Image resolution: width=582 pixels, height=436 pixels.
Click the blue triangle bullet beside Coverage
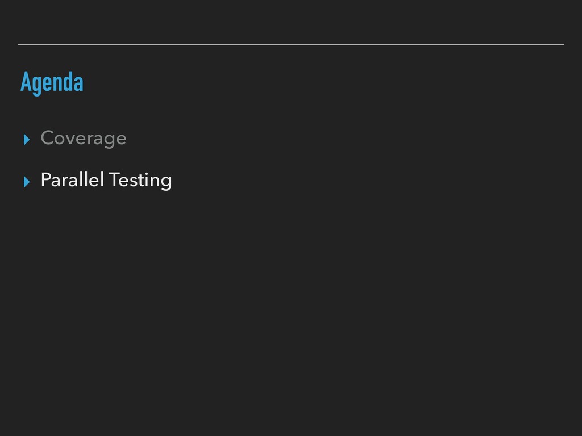[x=26, y=140]
